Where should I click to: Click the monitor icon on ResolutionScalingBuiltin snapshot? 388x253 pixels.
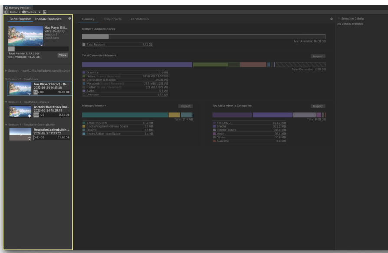tap(30, 138)
